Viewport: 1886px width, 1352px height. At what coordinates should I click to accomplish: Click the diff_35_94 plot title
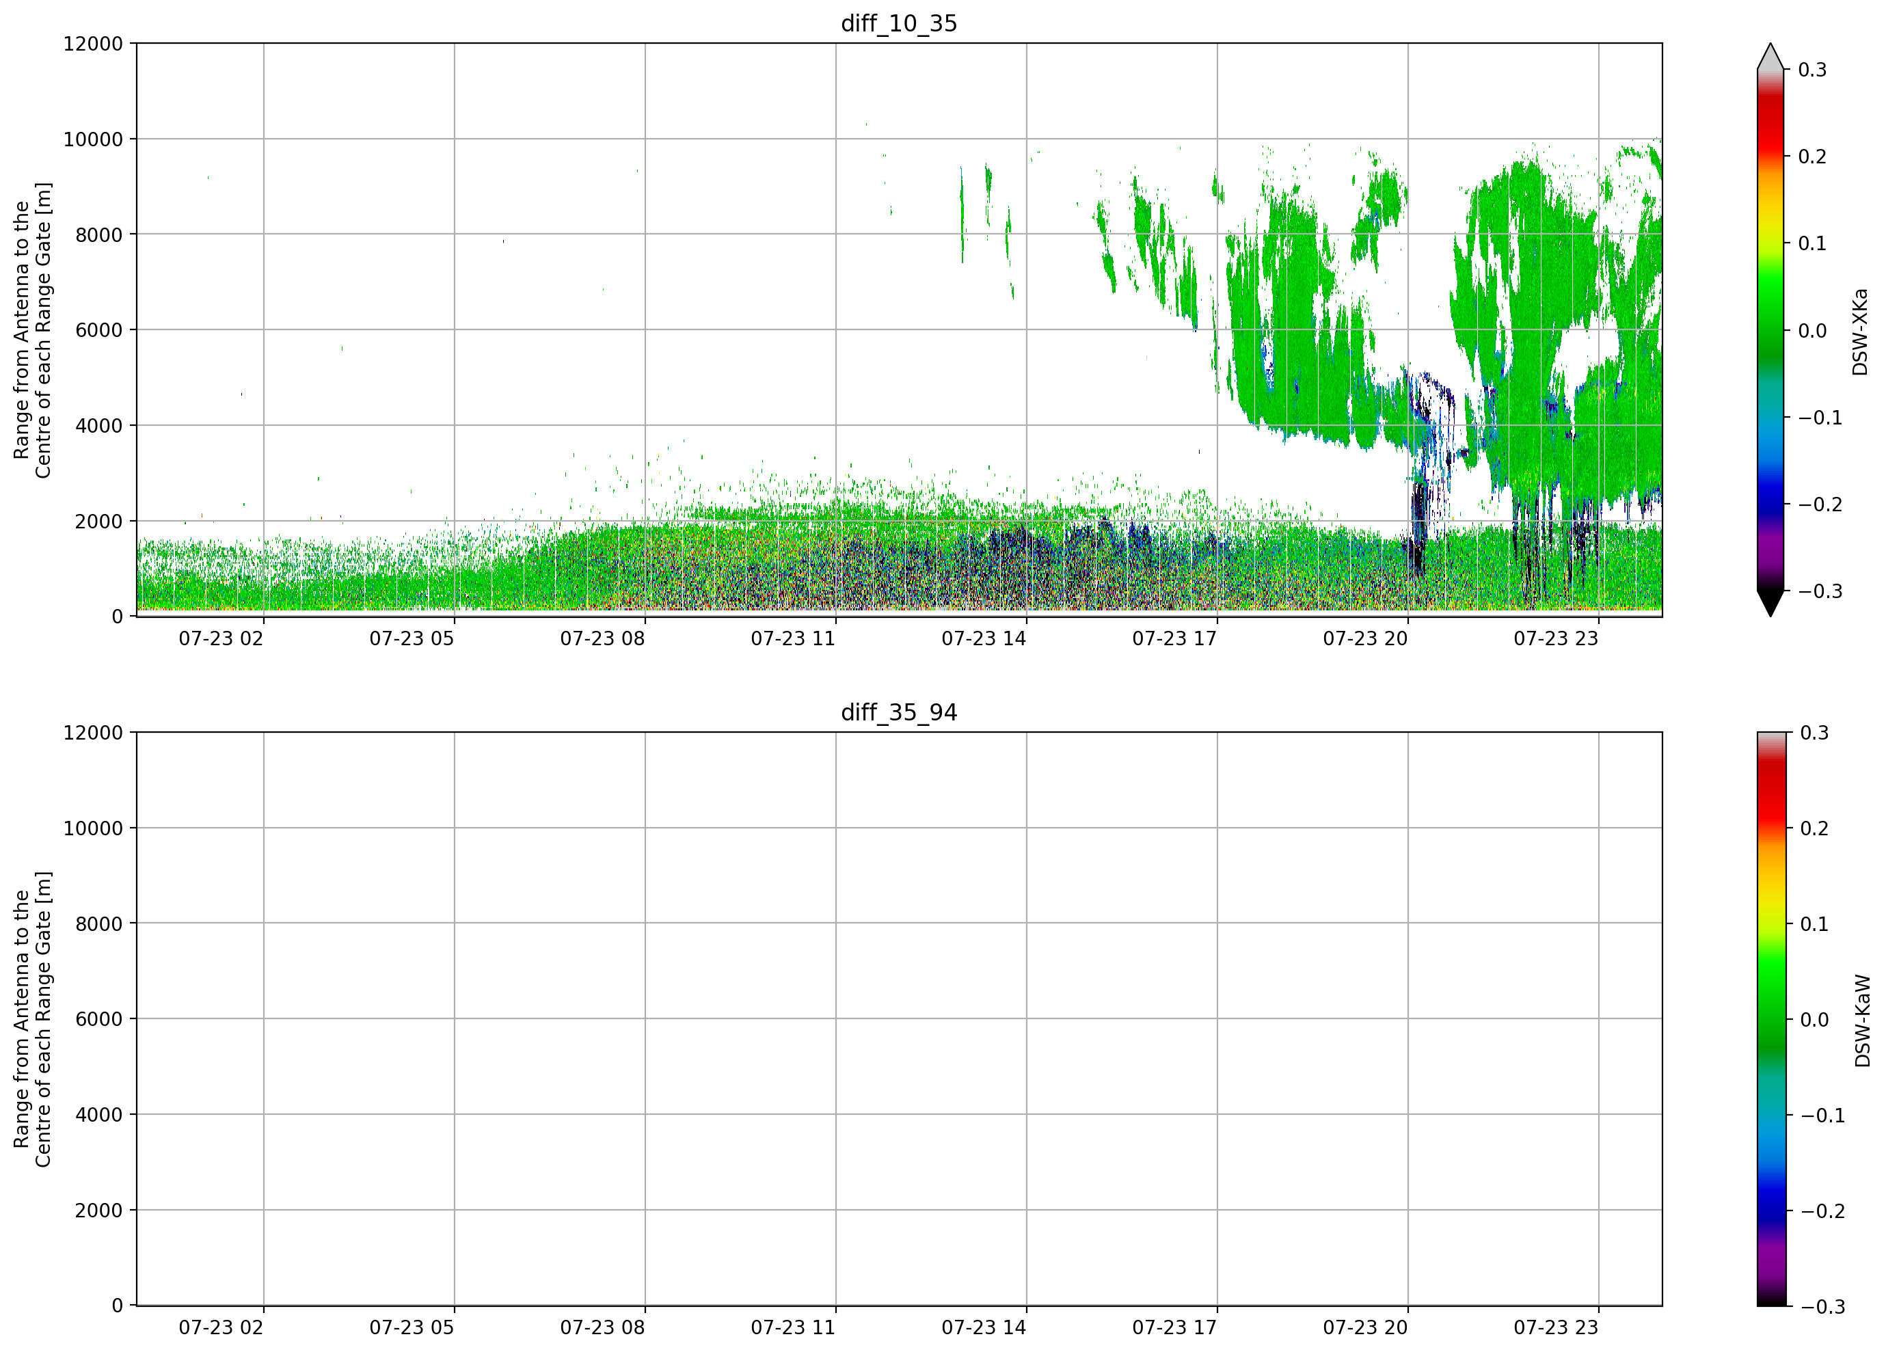click(x=899, y=713)
